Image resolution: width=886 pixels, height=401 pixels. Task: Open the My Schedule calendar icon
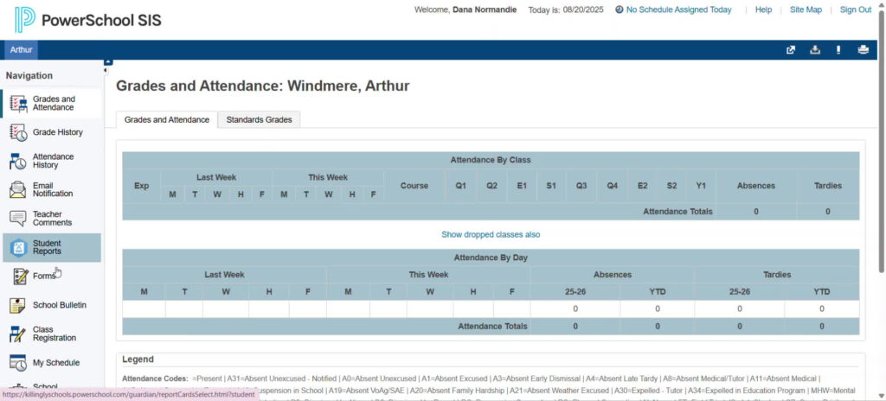click(18, 363)
